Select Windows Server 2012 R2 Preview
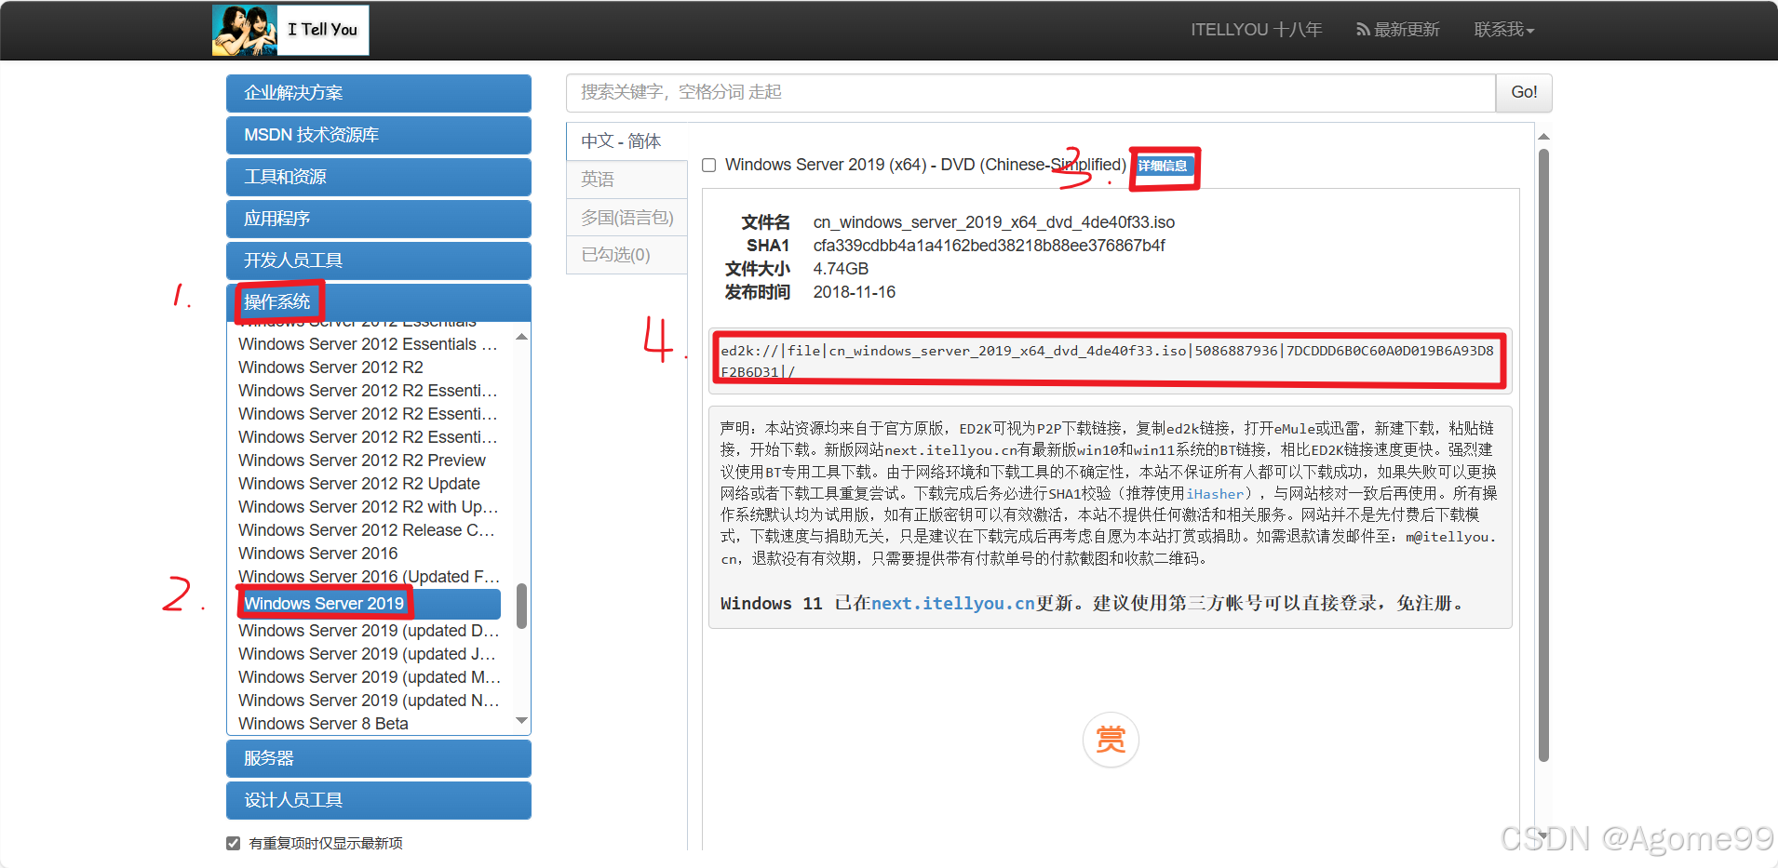Image resolution: width=1778 pixels, height=868 pixels. 362,461
